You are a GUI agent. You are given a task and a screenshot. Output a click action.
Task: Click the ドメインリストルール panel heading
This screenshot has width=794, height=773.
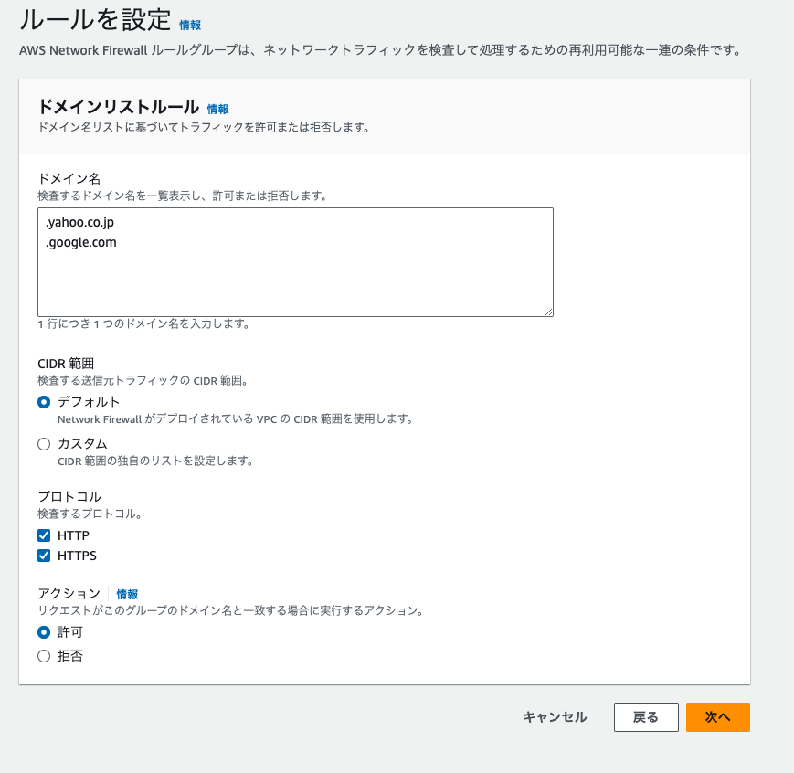coord(118,107)
